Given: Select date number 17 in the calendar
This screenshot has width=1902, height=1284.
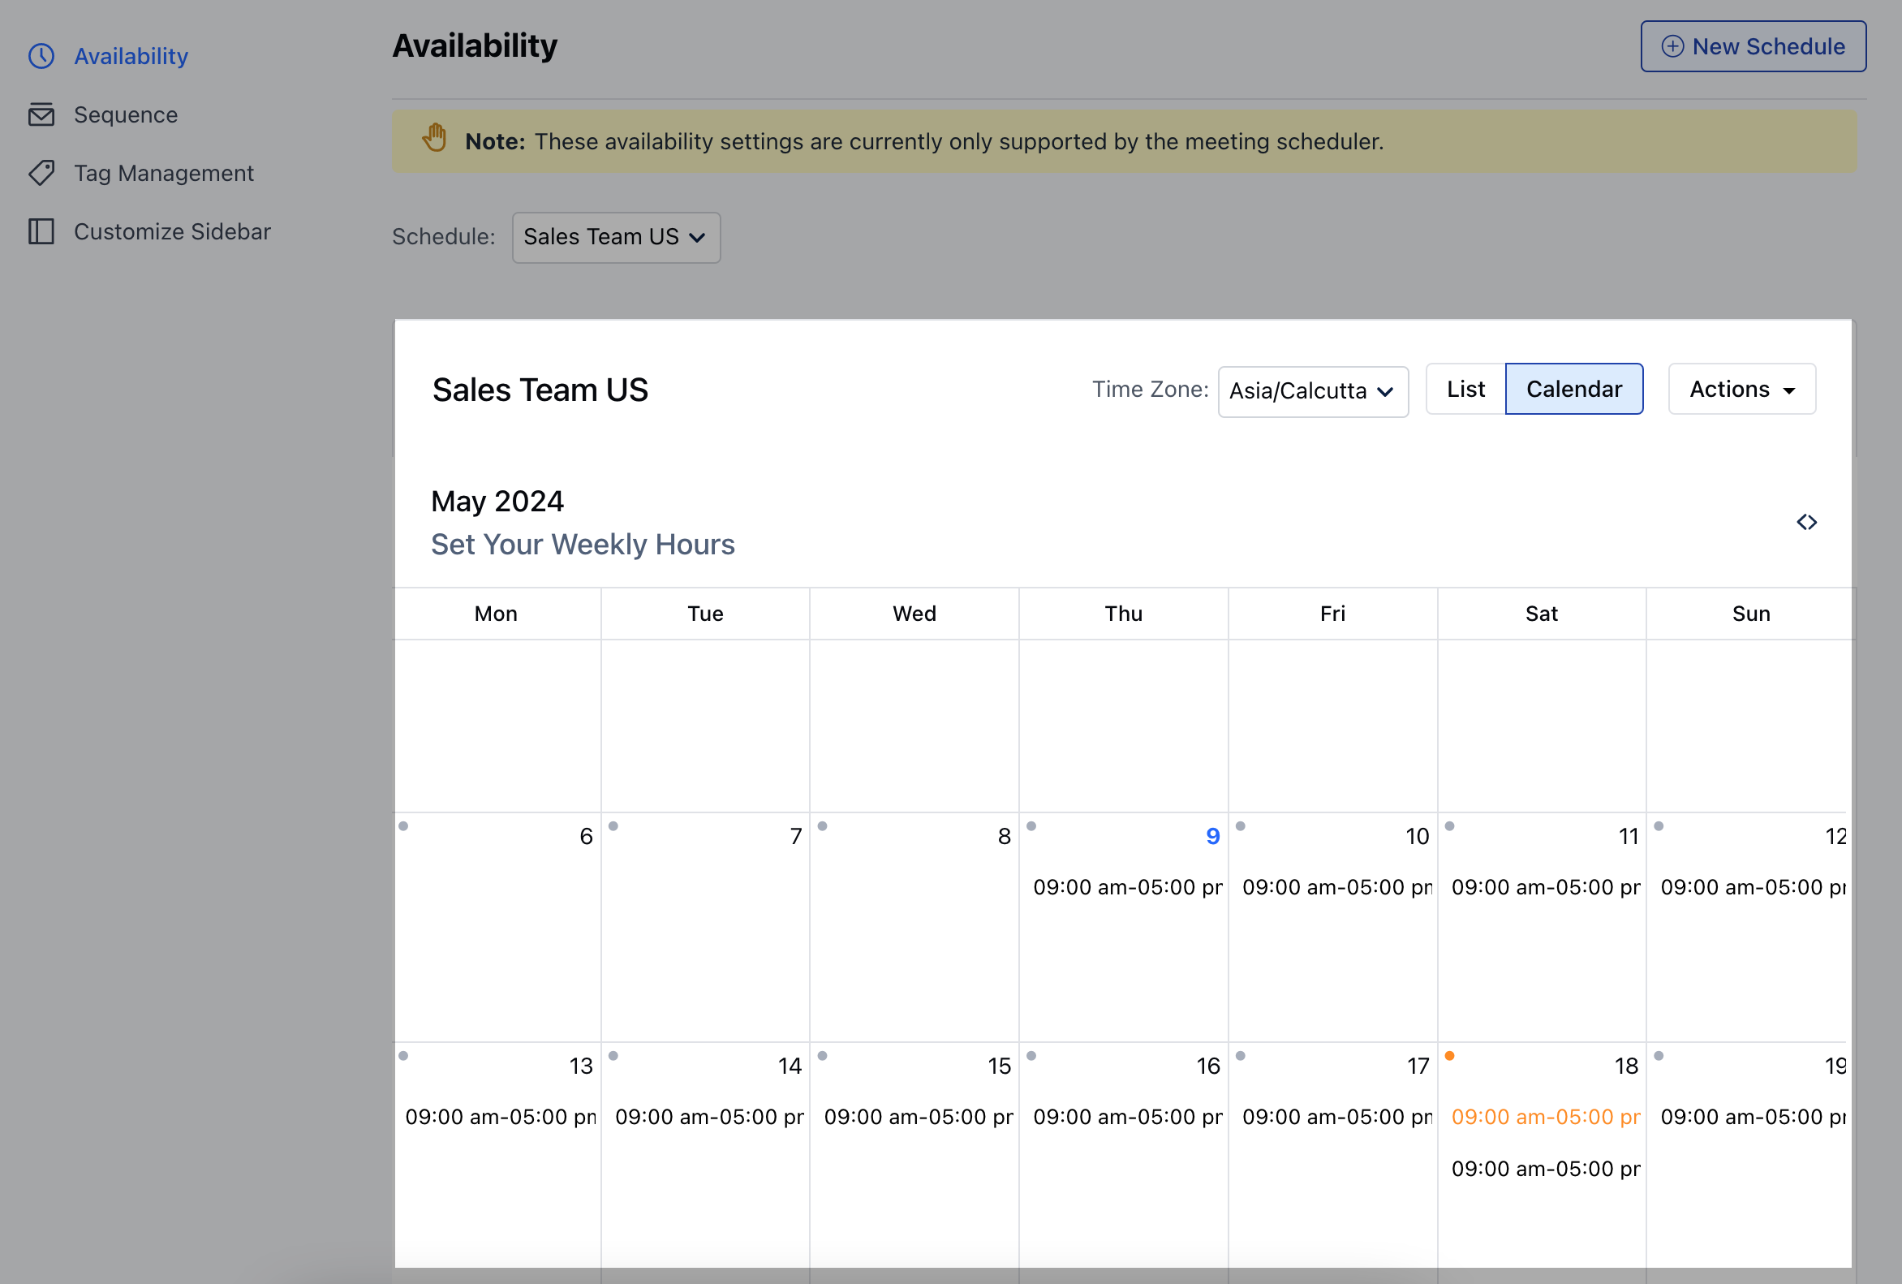Looking at the screenshot, I should (1418, 1066).
